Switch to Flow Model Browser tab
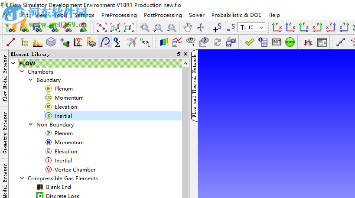The width and height of the screenshot is (355, 198). [x=5, y=78]
